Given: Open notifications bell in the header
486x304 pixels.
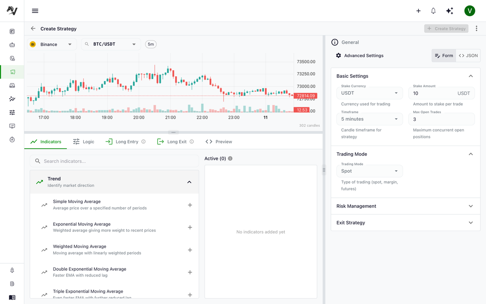Looking at the screenshot, I should click(433, 11).
